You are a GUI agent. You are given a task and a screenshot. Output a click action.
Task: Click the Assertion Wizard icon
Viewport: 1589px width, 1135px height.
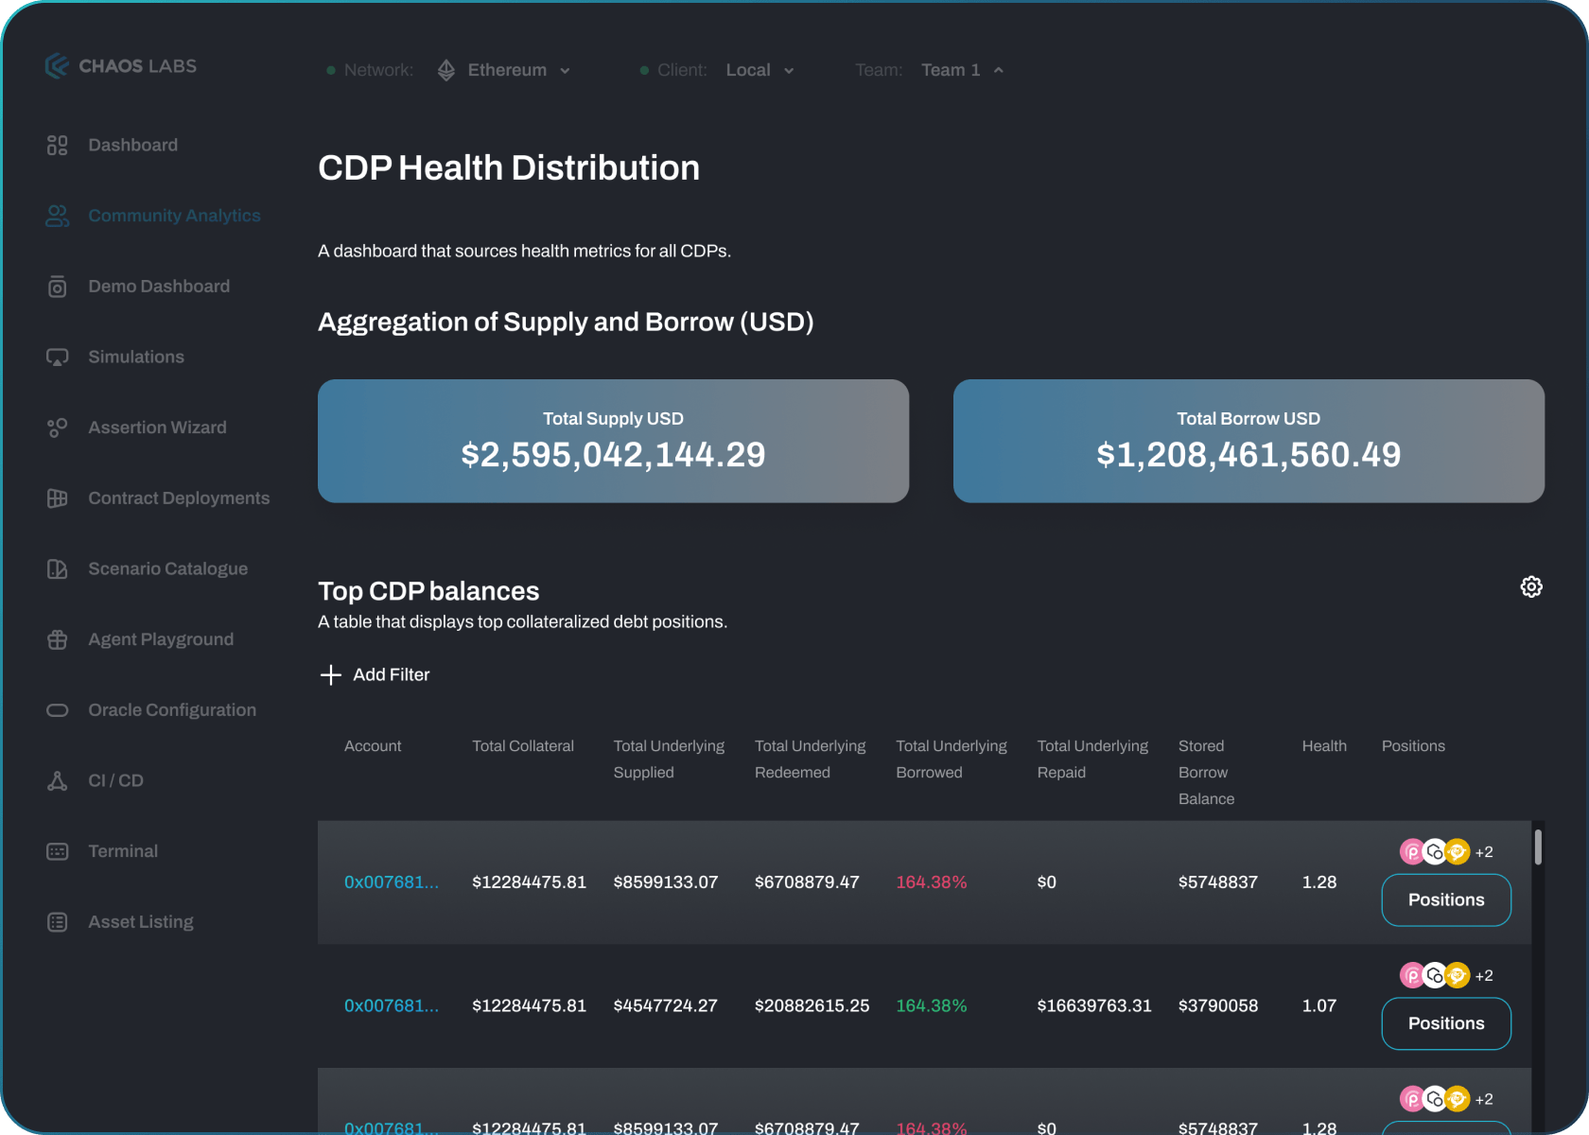[57, 428]
